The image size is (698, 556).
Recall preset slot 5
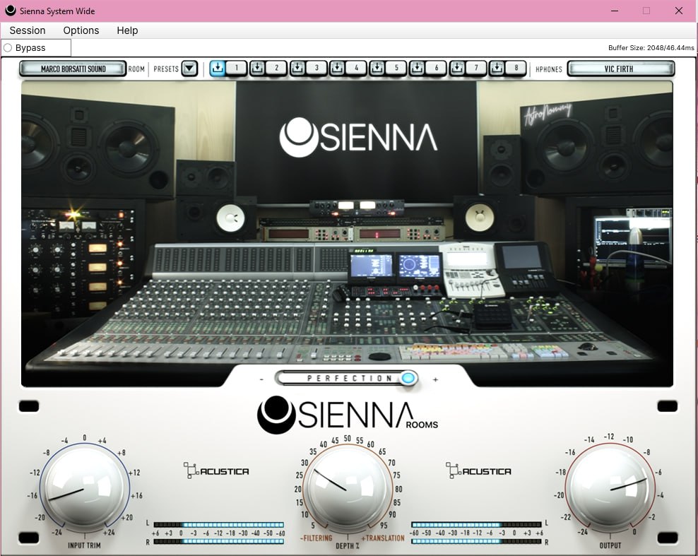(x=396, y=68)
